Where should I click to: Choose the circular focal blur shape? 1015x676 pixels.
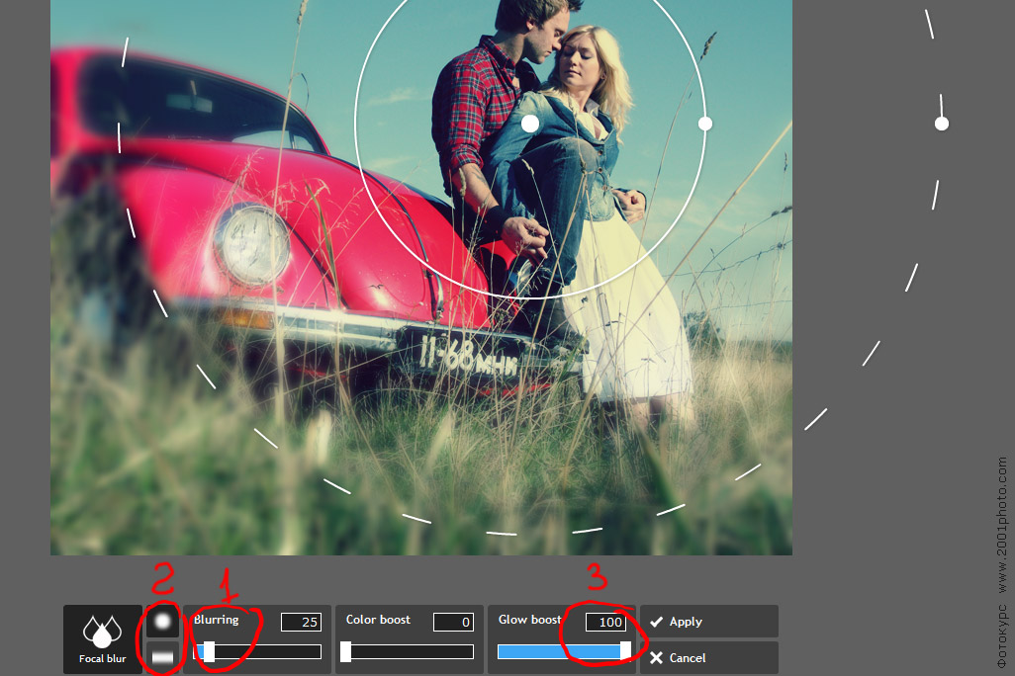click(162, 622)
